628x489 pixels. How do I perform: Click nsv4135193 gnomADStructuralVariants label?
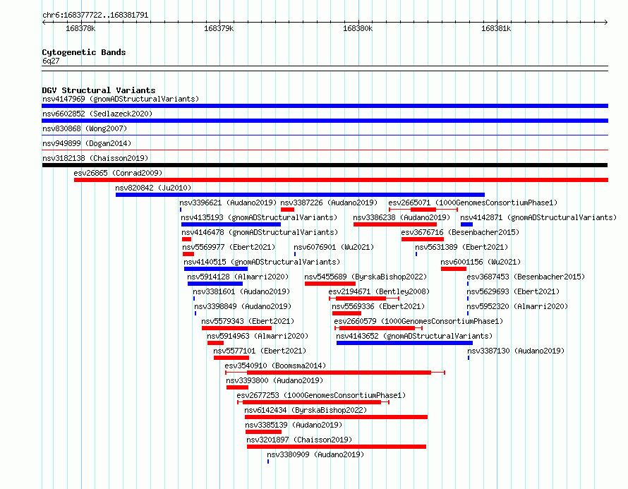259,217
